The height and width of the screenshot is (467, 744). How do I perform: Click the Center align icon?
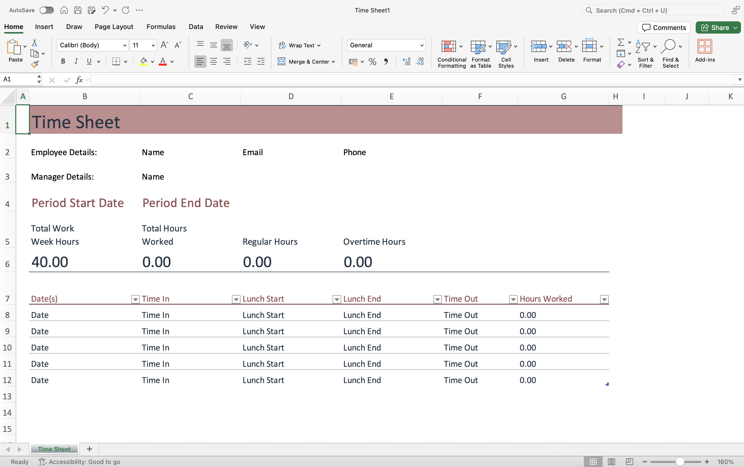pyautogui.click(x=213, y=62)
